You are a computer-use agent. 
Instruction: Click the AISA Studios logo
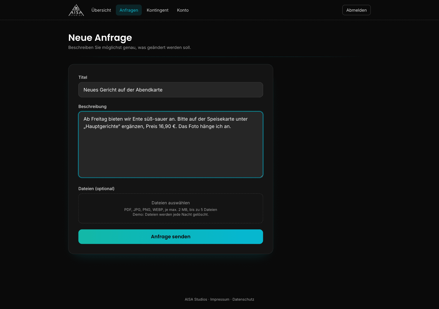coord(76,10)
